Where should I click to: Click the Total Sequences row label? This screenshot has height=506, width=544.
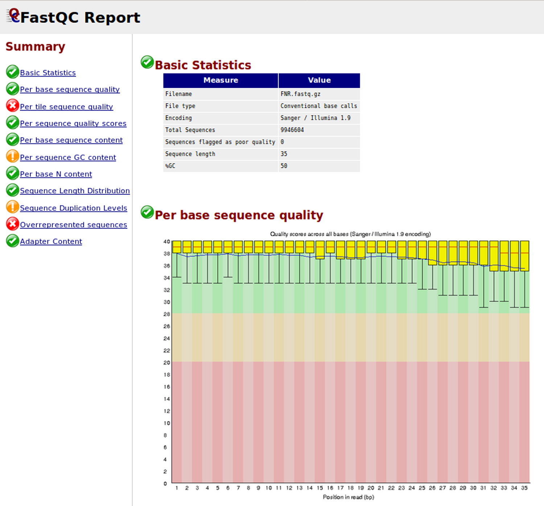(190, 130)
